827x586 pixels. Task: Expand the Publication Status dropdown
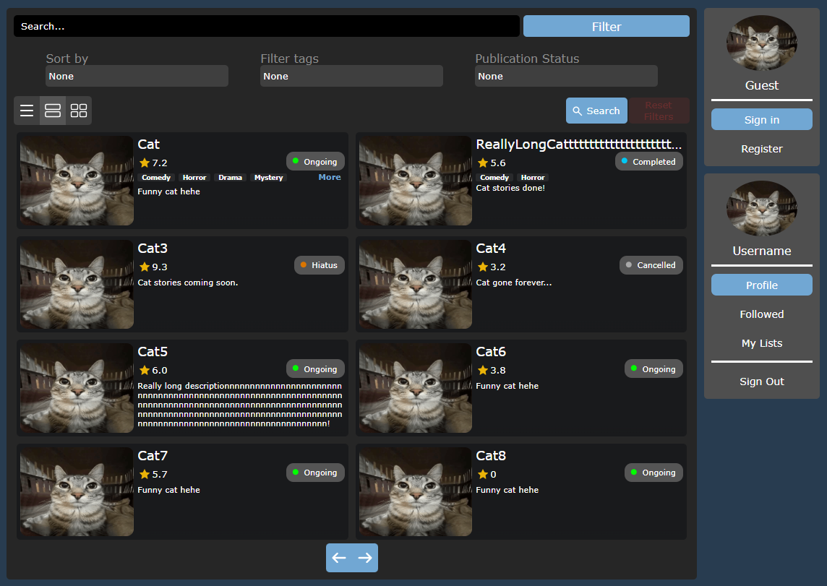click(x=566, y=76)
